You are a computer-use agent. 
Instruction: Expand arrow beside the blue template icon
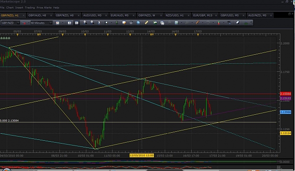(x=182, y=23)
